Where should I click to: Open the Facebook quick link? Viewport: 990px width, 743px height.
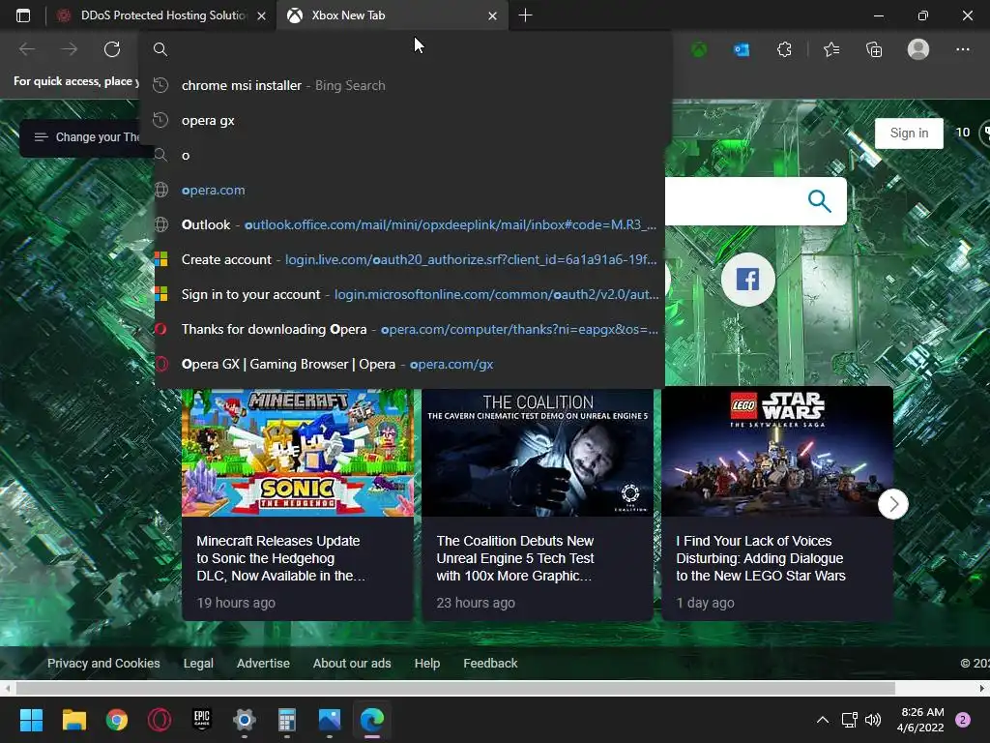pos(747,279)
